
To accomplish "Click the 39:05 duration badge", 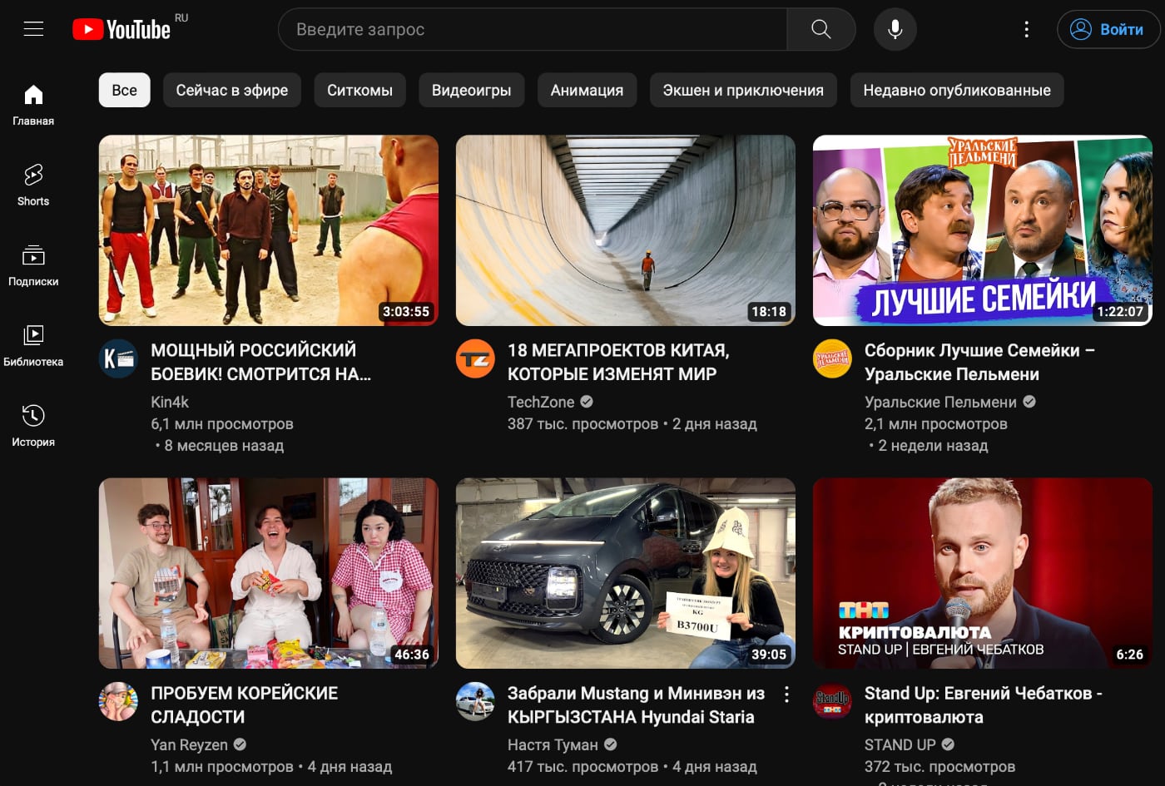I will point(769,655).
